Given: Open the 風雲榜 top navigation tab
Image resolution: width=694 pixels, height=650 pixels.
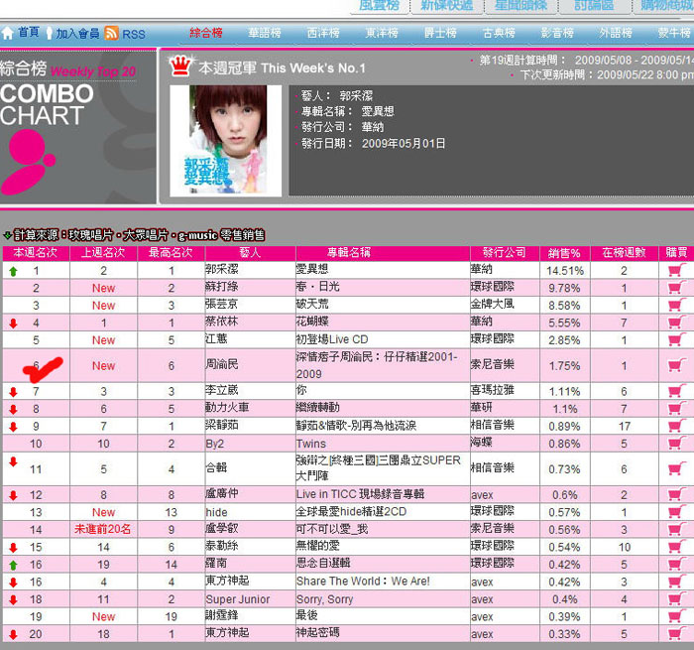Looking at the screenshot, I should [x=380, y=6].
